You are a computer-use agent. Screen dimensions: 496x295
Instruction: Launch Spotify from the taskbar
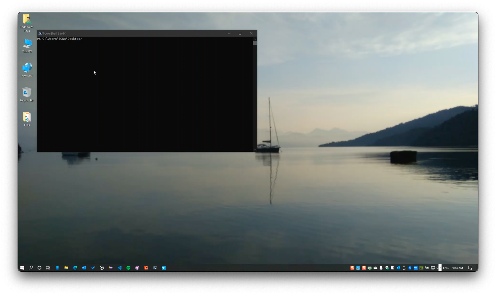click(128, 268)
